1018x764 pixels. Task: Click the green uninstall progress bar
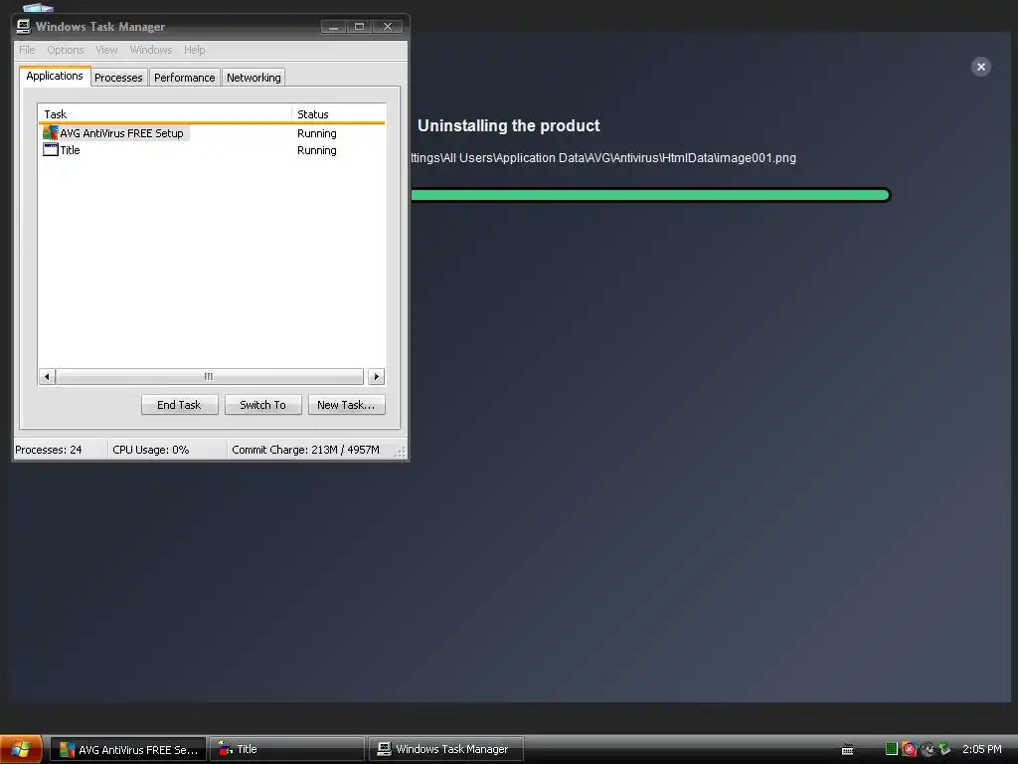click(x=650, y=195)
